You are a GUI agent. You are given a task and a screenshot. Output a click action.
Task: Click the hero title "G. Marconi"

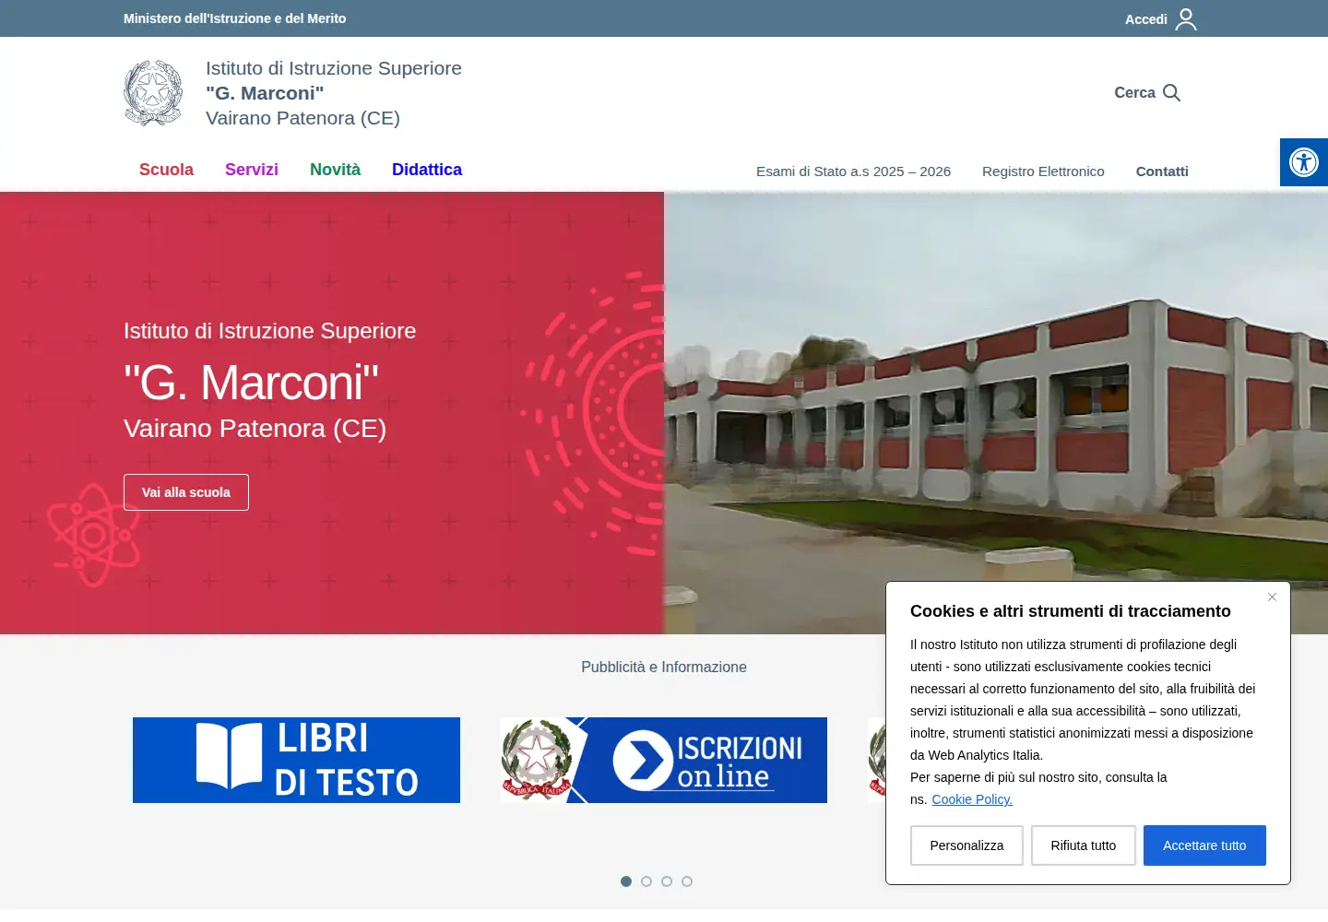pos(251,382)
